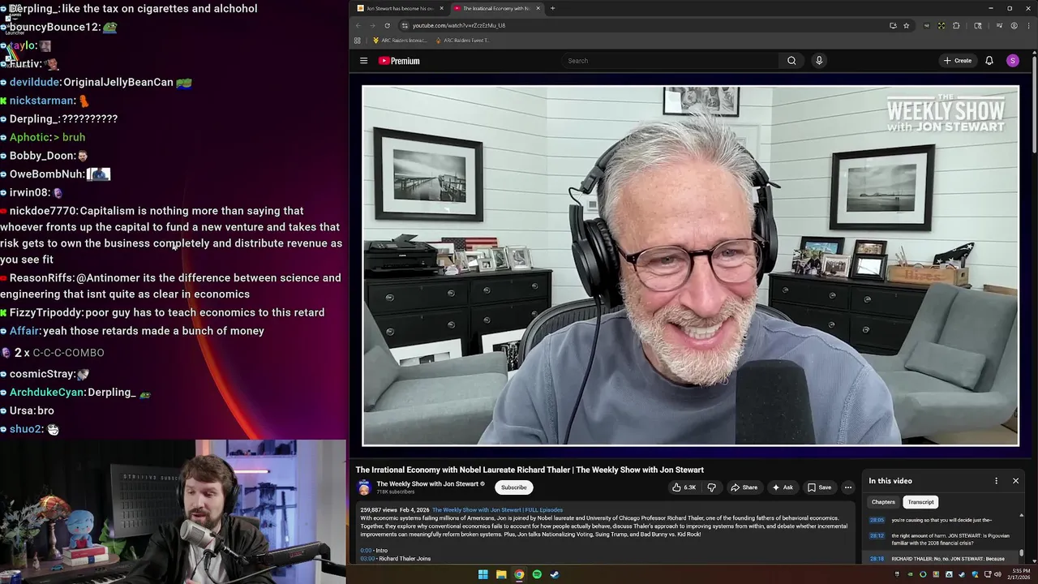Open The Weekly Show channel avatar
This screenshot has width=1038, height=584.
(x=364, y=487)
